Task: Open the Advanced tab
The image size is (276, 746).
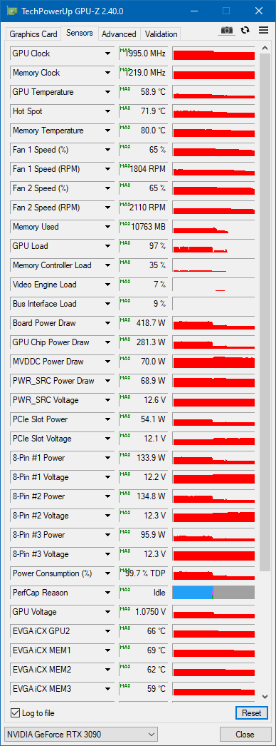Action: pos(119,34)
